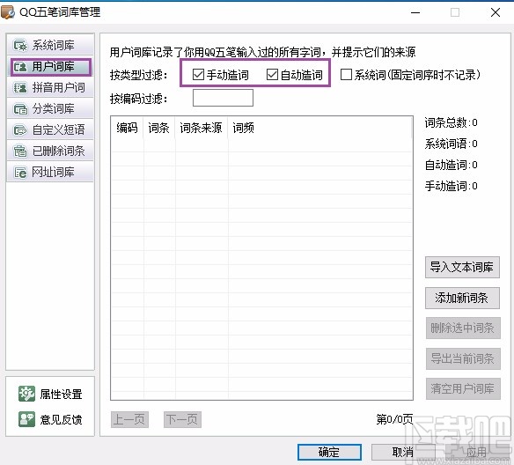Click the 用户词库 sidebar icon
This screenshot has width=514, height=465.
(20, 67)
